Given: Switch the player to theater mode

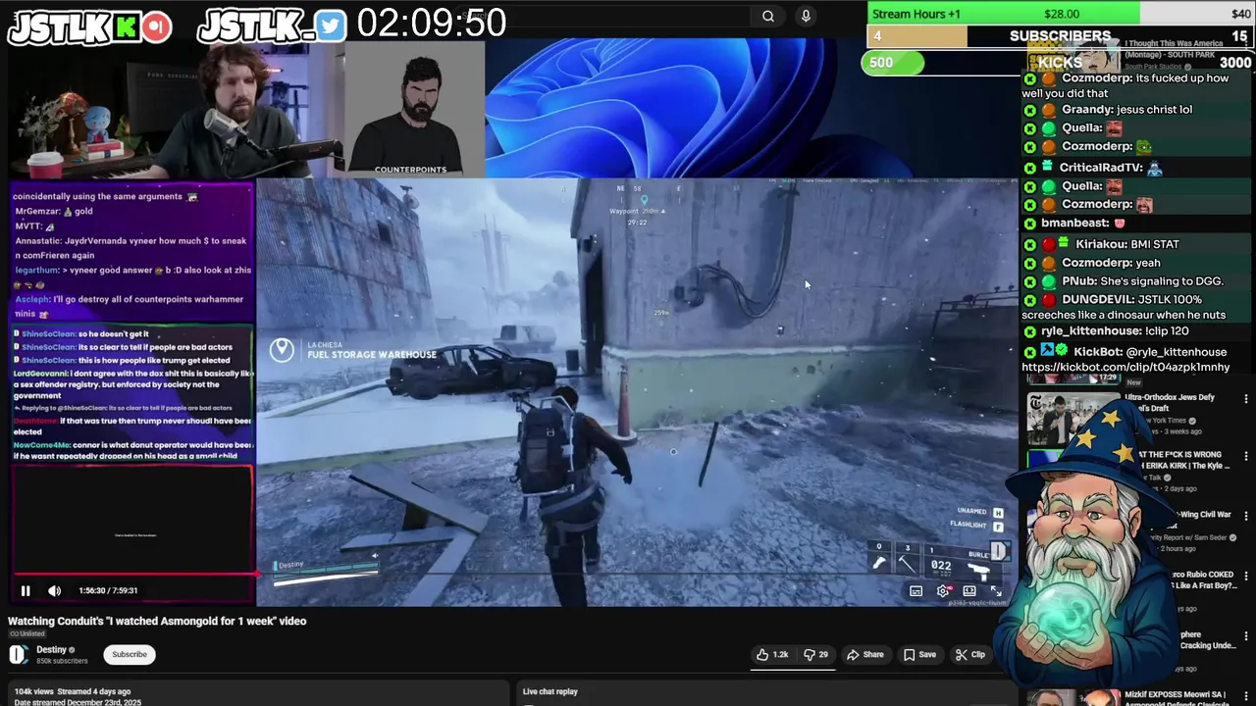Looking at the screenshot, I should click(969, 590).
